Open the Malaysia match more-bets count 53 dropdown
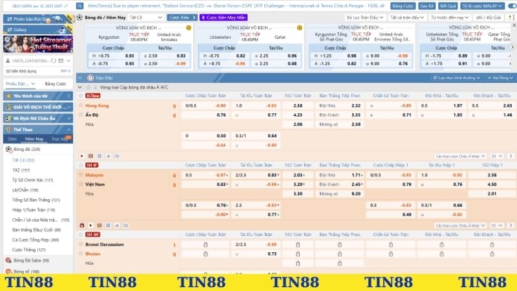The height and width of the screenshot is (291, 517). (496, 226)
